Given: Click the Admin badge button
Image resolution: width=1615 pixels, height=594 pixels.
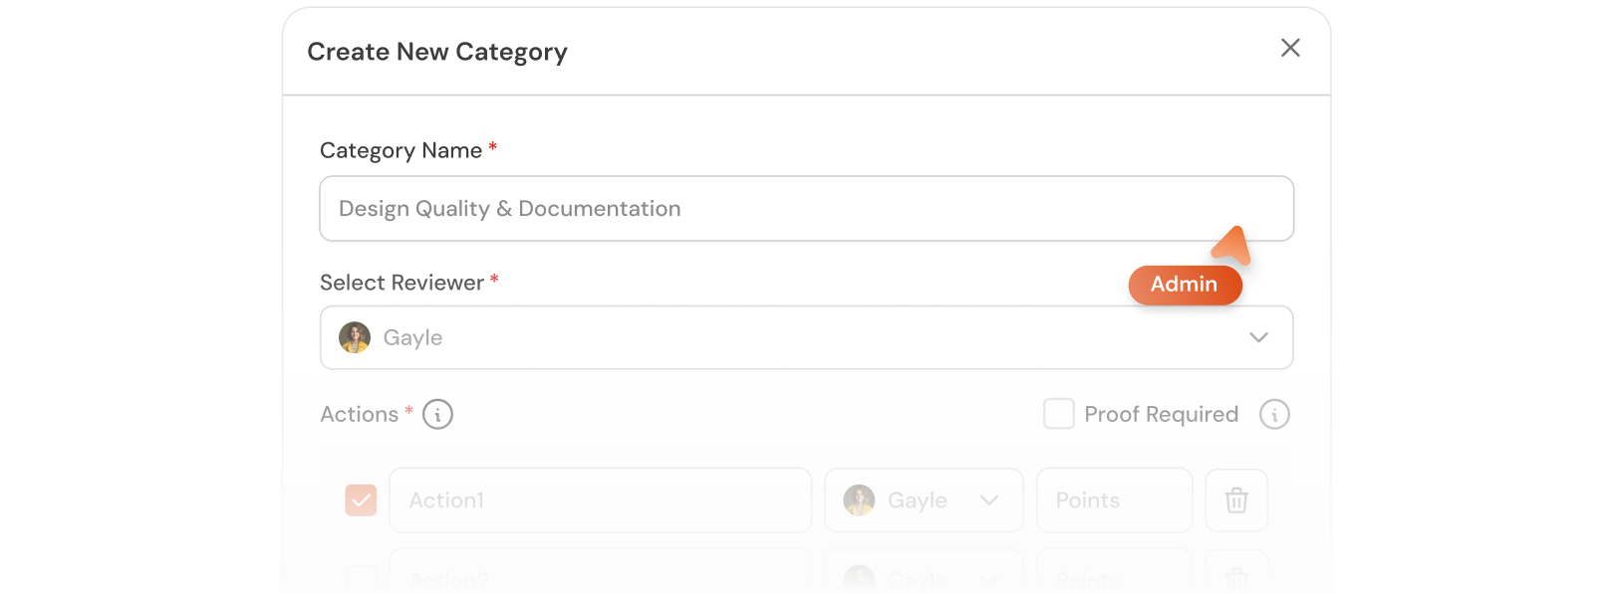Looking at the screenshot, I should point(1185,285).
